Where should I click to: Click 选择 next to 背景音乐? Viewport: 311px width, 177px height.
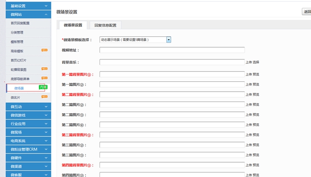point(256,62)
